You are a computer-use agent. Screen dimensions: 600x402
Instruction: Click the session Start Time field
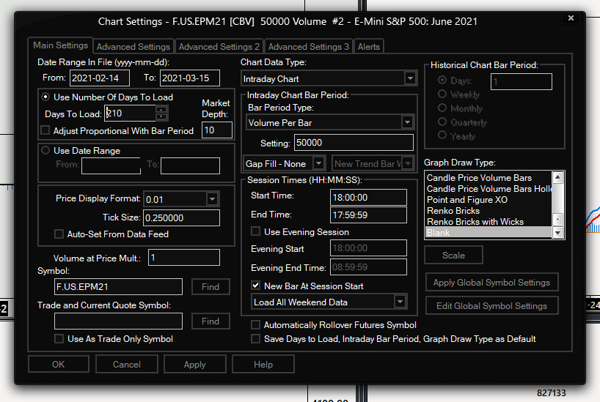[x=368, y=198]
